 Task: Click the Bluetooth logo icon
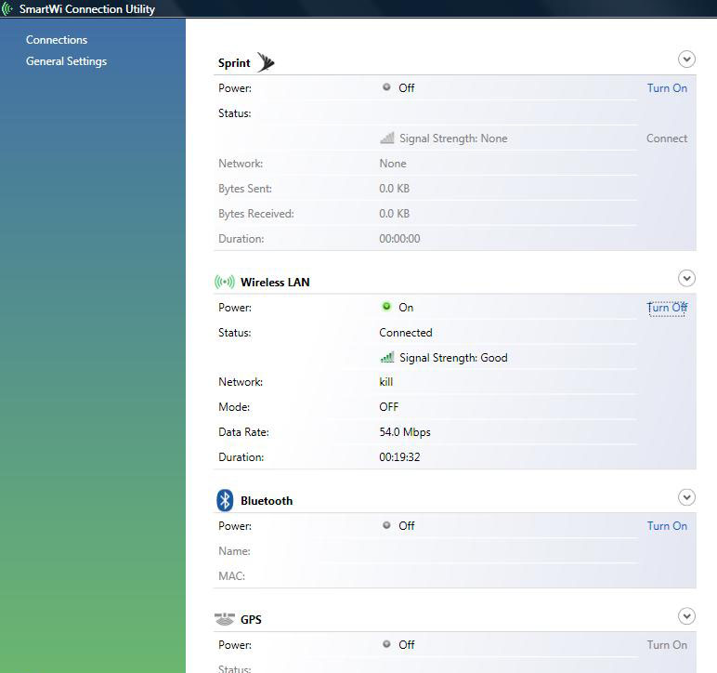pos(225,500)
